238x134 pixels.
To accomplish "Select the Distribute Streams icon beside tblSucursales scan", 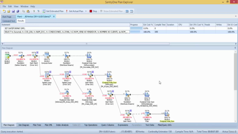I will 67,56.
